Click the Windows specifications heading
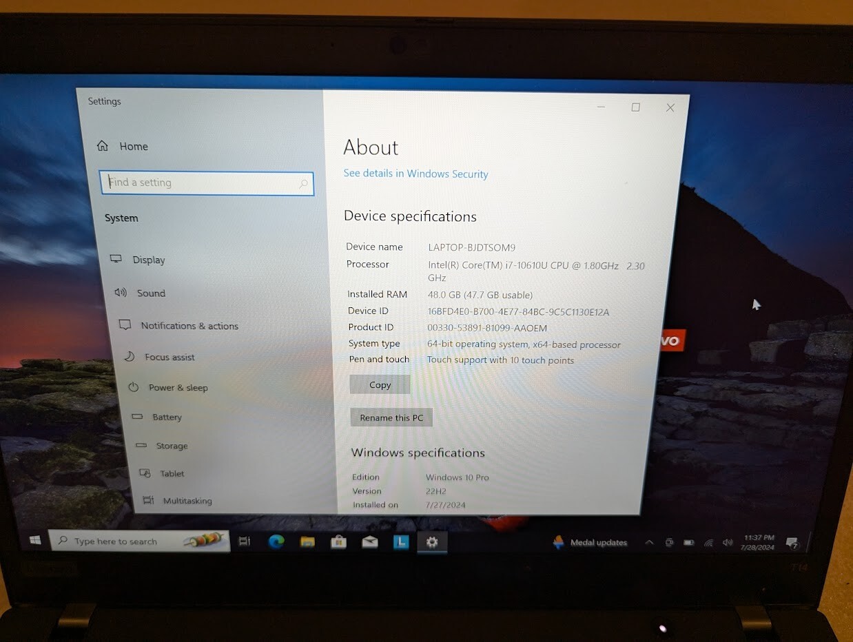 (418, 453)
